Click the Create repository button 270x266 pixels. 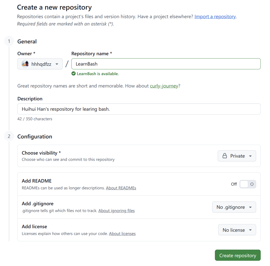(238, 255)
